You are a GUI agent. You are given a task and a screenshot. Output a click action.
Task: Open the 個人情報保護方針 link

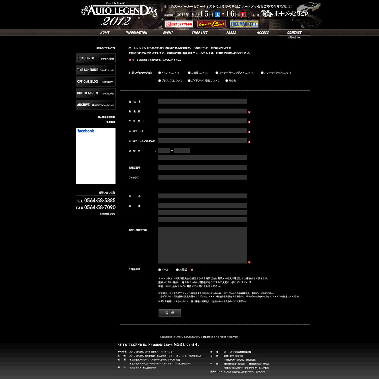(106, 117)
